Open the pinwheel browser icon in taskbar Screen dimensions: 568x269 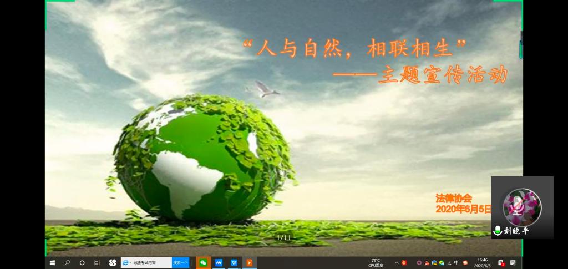113,262
